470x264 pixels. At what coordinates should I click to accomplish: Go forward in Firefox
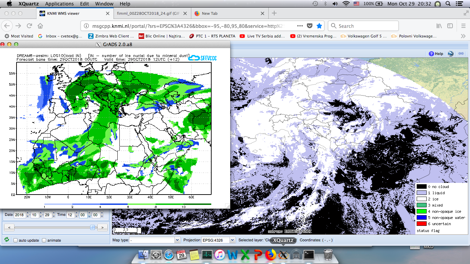click(x=18, y=26)
